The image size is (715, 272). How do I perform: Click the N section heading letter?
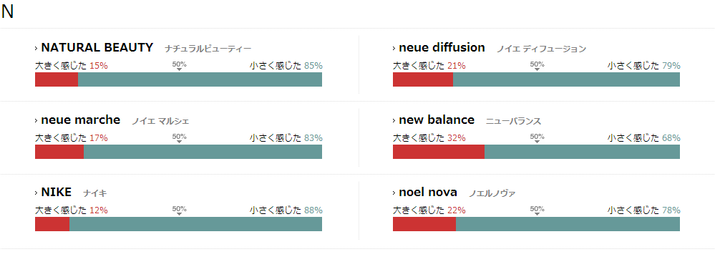pyautogui.click(x=7, y=12)
